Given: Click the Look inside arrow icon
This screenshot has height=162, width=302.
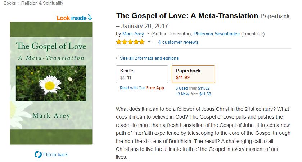Looking at the screenshot, I should tap(90, 17).
